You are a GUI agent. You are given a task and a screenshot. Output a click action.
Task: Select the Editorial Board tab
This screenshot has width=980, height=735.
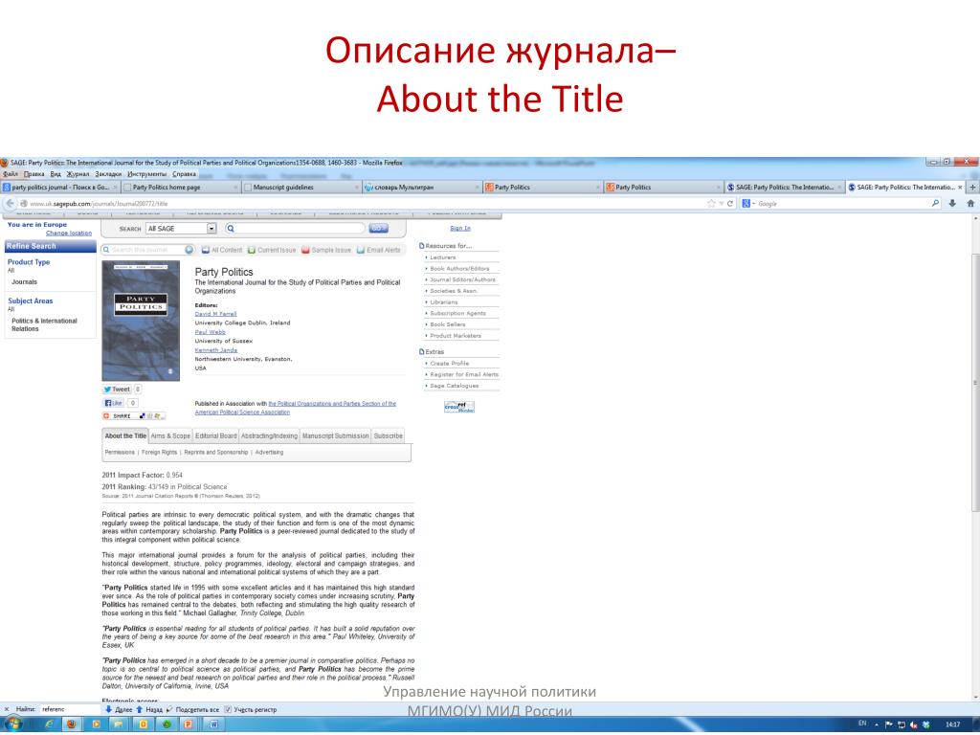215,436
